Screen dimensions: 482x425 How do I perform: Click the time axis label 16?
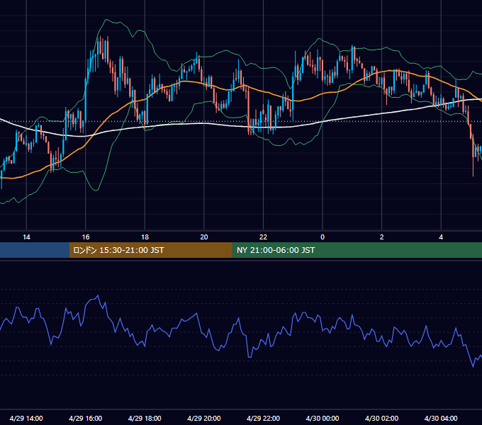pyautogui.click(x=86, y=237)
